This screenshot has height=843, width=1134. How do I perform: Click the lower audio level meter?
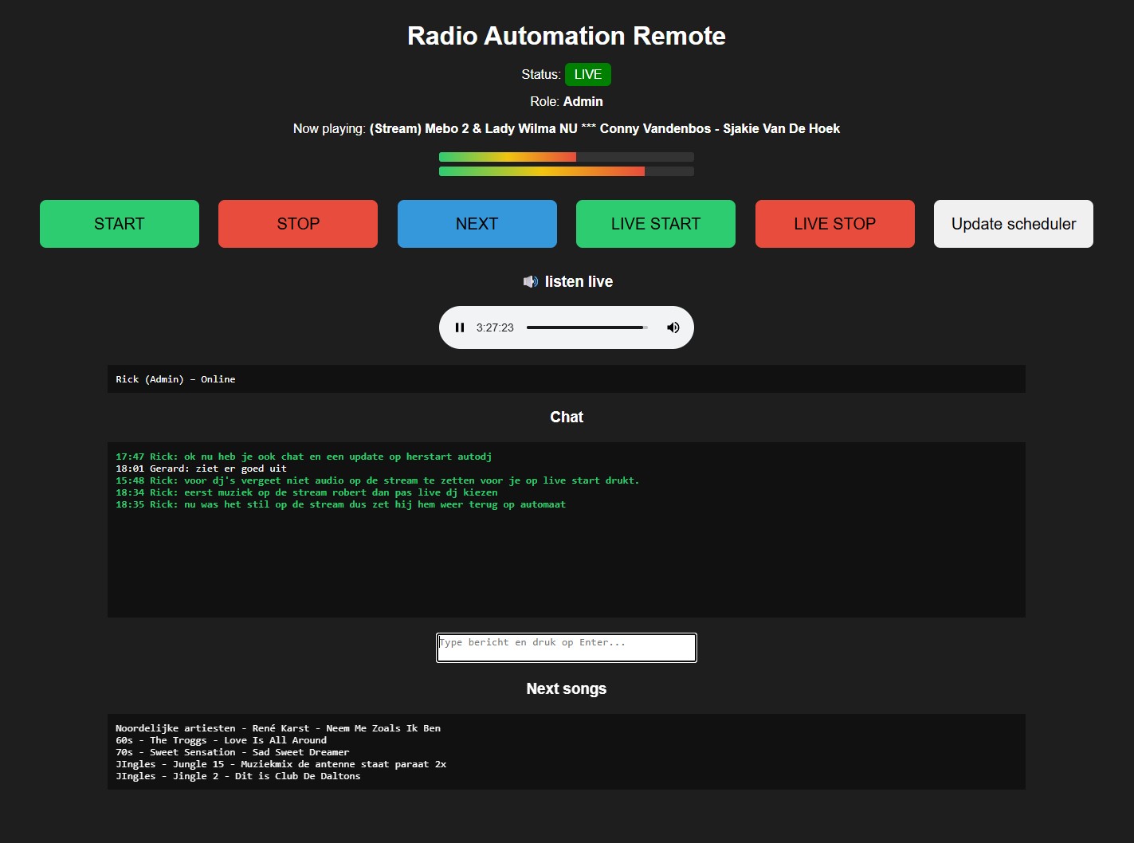(566, 171)
